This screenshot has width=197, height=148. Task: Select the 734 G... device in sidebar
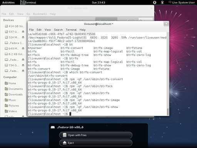(12, 65)
